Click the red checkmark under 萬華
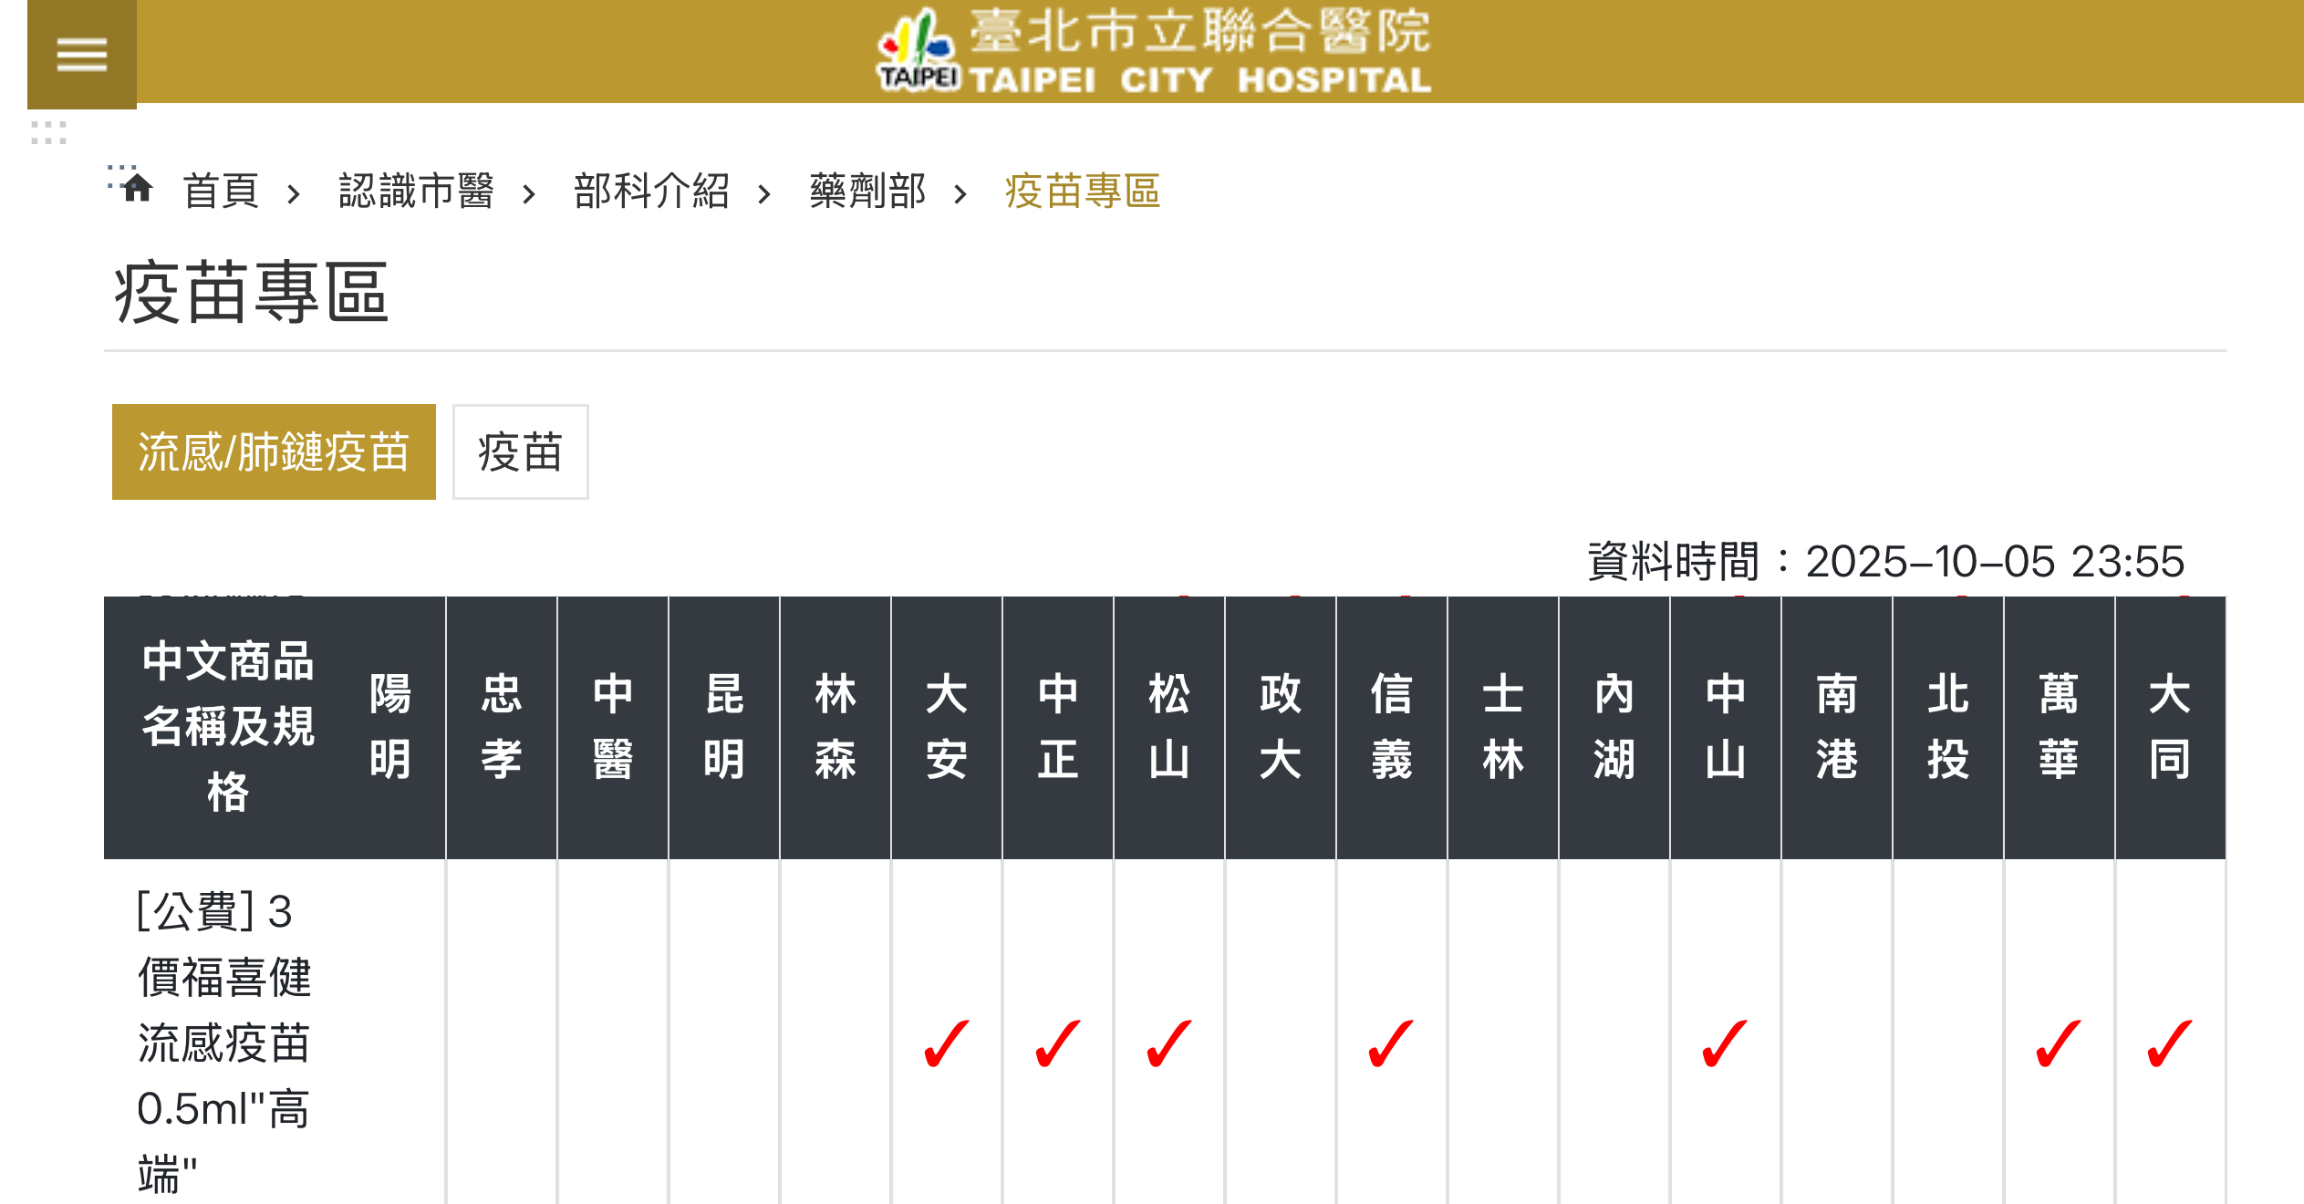The height and width of the screenshot is (1204, 2304). (x=2059, y=1043)
